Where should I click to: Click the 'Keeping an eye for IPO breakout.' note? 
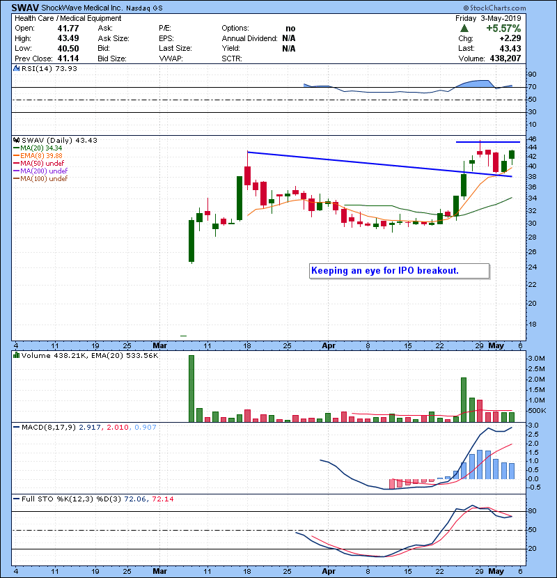click(399, 271)
